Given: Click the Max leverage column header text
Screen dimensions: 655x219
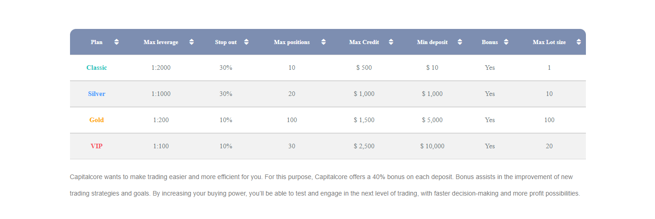Looking at the screenshot, I should click(x=161, y=42).
